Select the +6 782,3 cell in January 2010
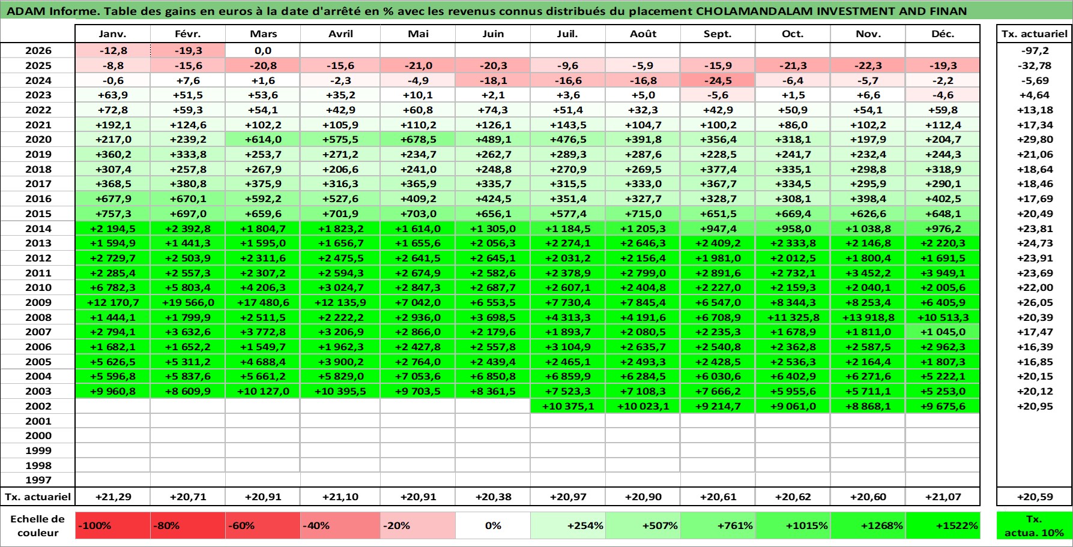 tap(113, 287)
